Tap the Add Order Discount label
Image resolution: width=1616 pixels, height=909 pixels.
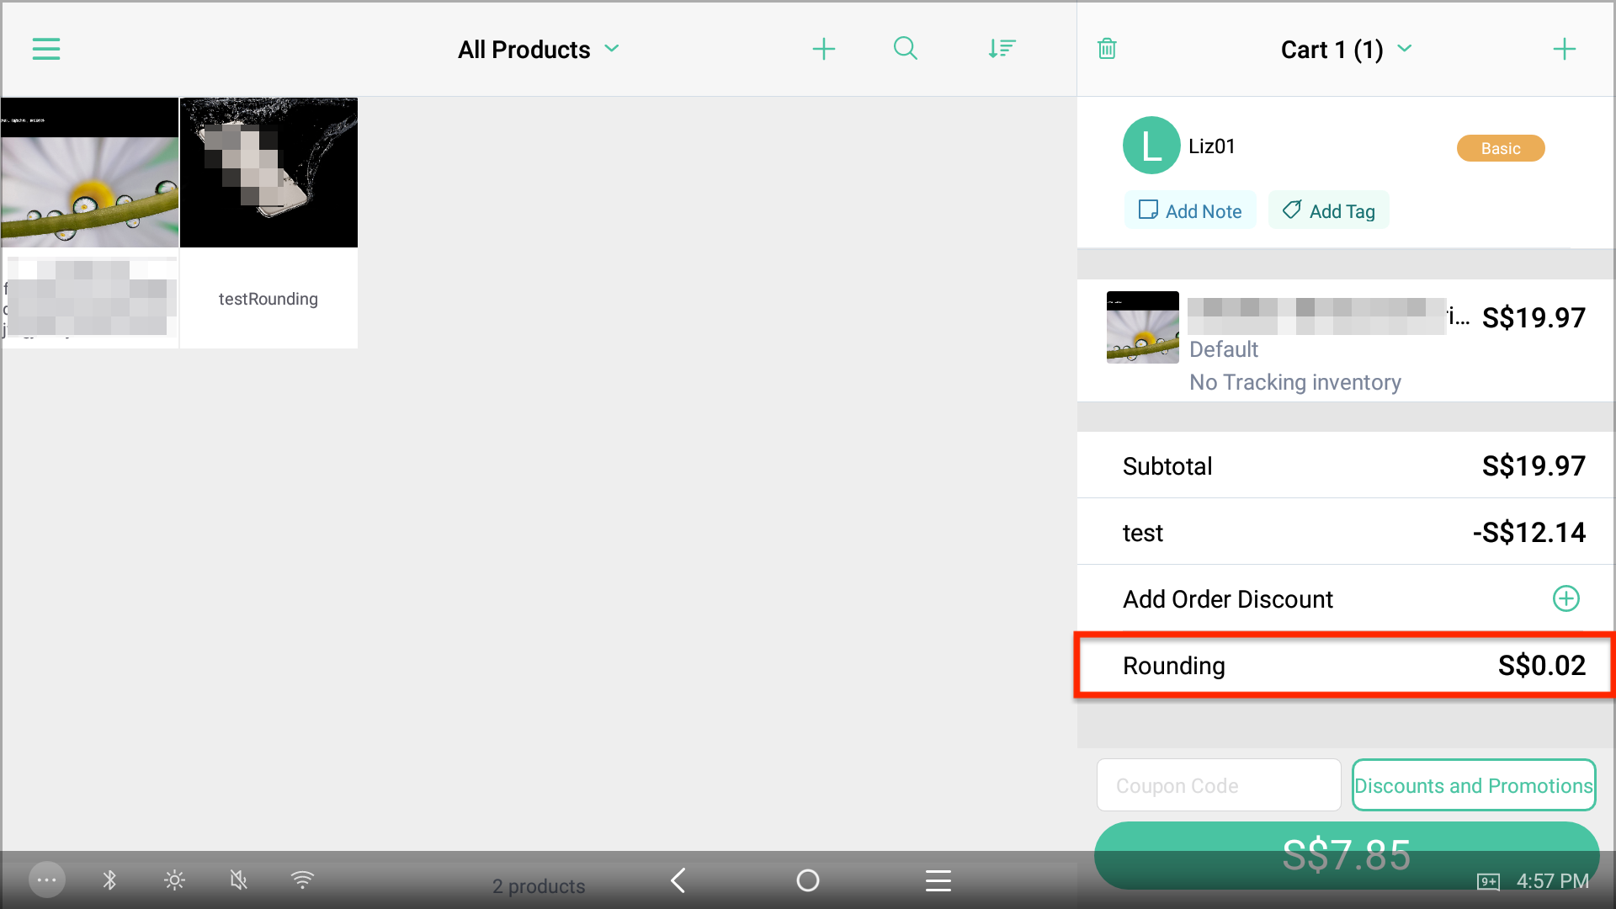click(1227, 599)
